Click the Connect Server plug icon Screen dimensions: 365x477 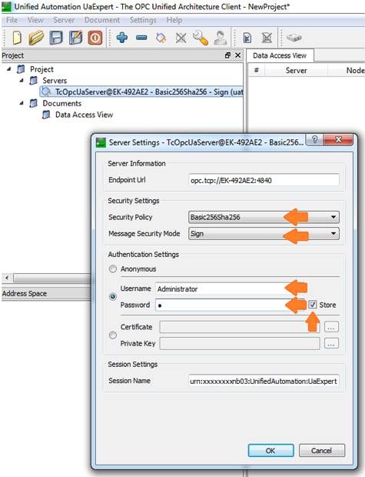(161, 38)
